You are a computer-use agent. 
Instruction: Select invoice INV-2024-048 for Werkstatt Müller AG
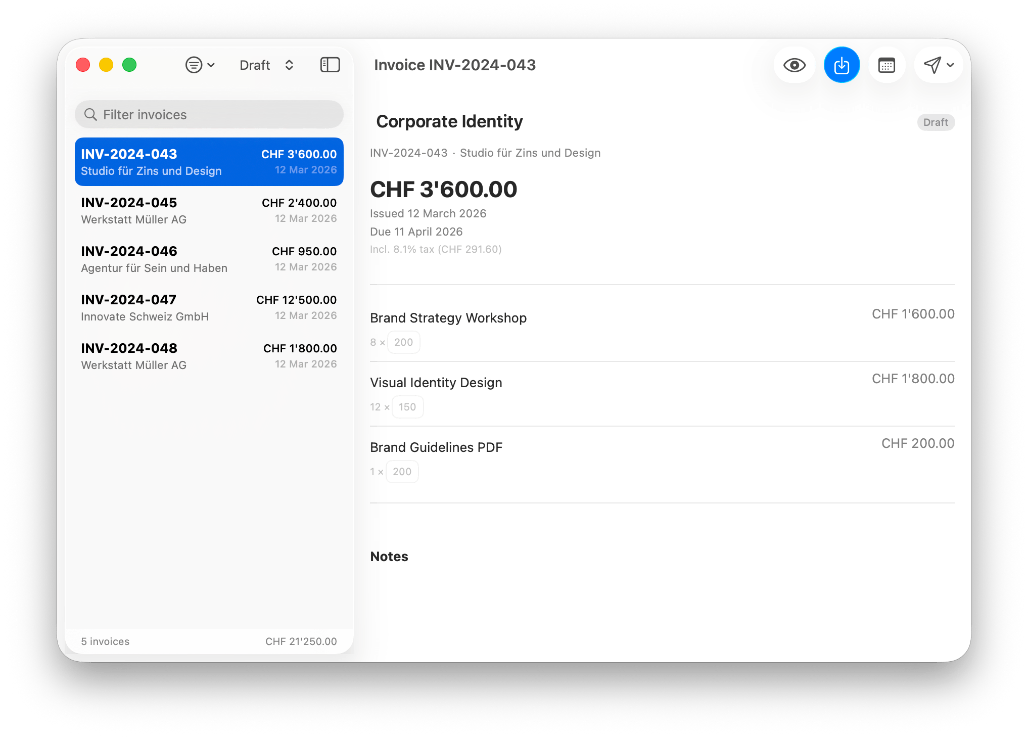209,356
